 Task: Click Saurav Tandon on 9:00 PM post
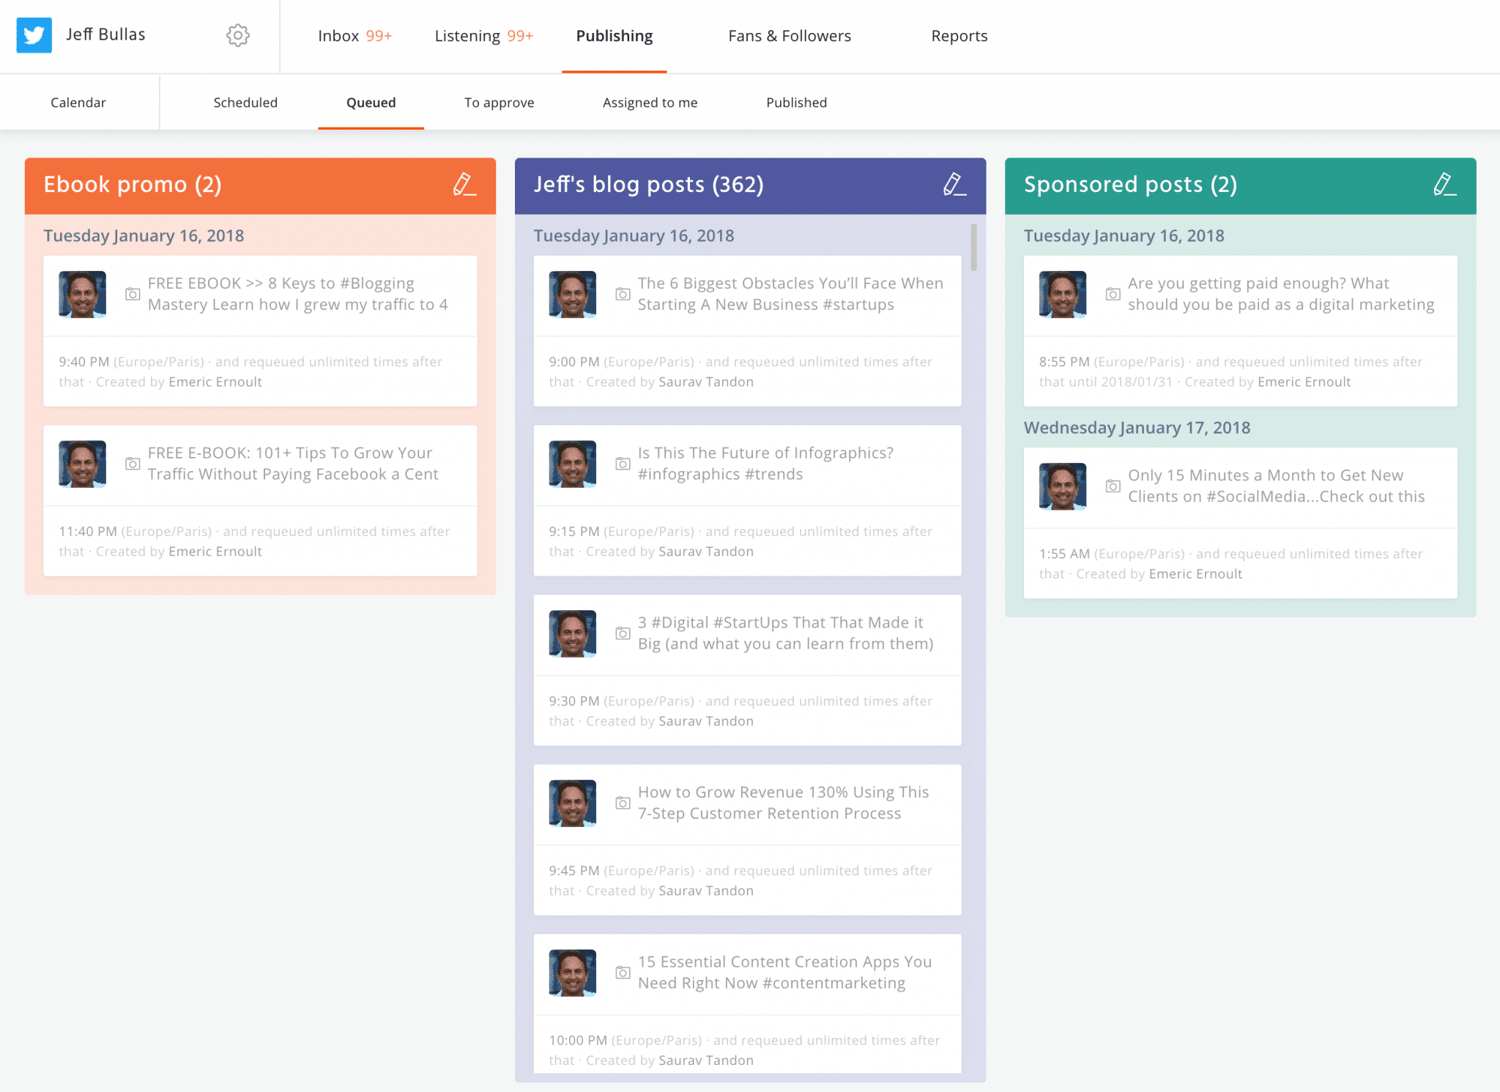click(x=706, y=382)
